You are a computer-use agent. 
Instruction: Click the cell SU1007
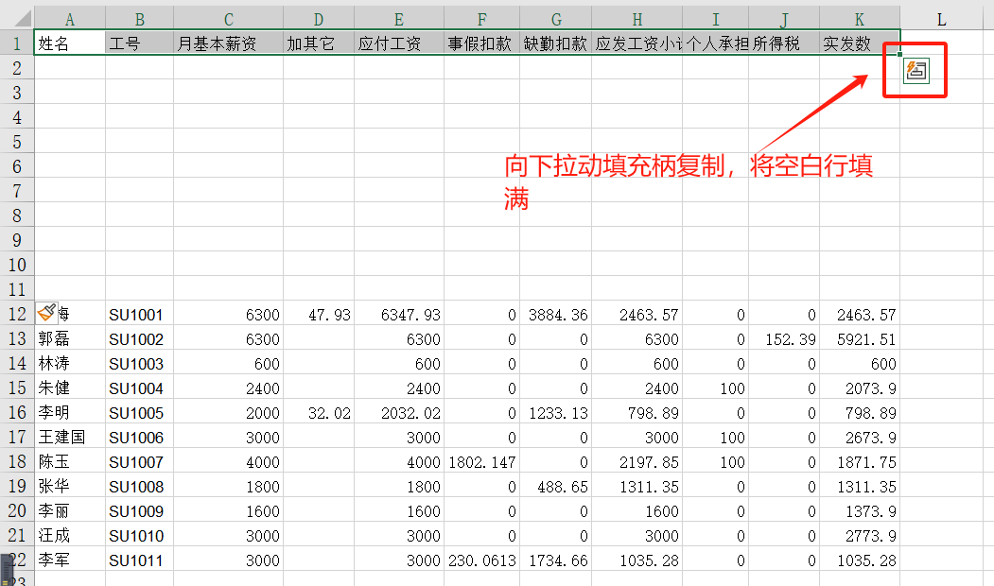pos(139,461)
